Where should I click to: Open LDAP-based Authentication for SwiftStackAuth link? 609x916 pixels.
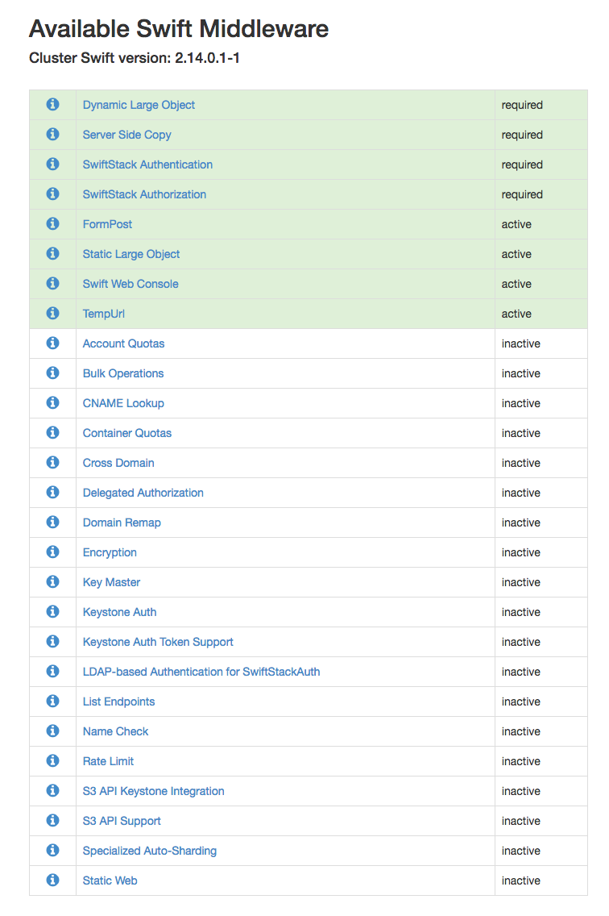201,672
